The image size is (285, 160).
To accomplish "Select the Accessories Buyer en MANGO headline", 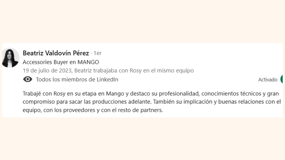I will click(x=61, y=62).
